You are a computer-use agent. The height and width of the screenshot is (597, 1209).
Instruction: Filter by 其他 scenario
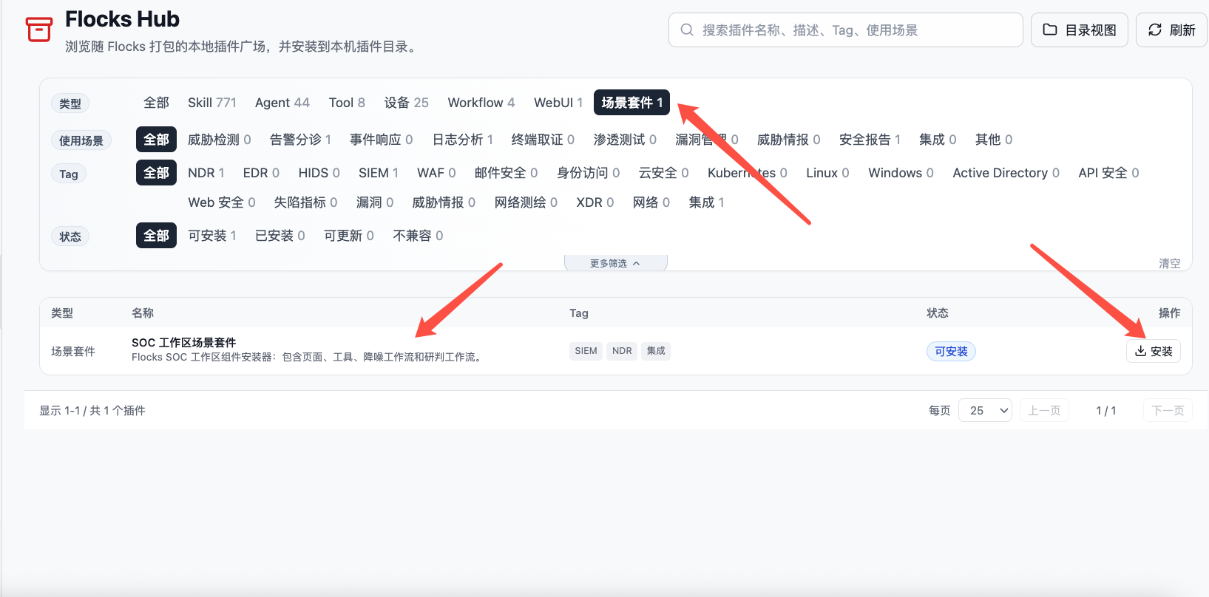[994, 140]
